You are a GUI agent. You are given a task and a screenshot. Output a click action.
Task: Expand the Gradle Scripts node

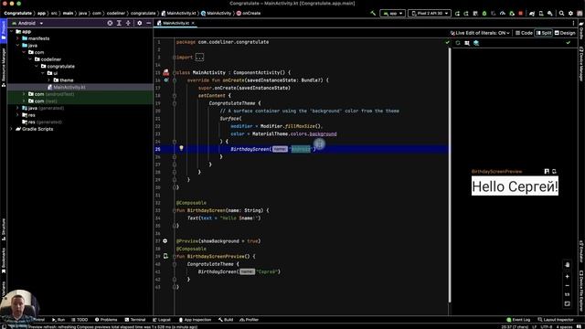coord(11,129)
